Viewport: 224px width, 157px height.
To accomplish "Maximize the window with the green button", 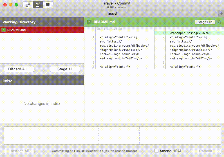I will click(16, 5).
